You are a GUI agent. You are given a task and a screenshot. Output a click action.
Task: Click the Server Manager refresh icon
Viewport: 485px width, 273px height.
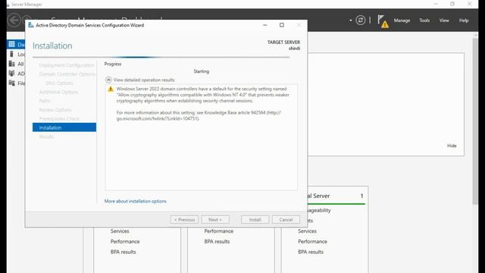(x=361, y=20)
